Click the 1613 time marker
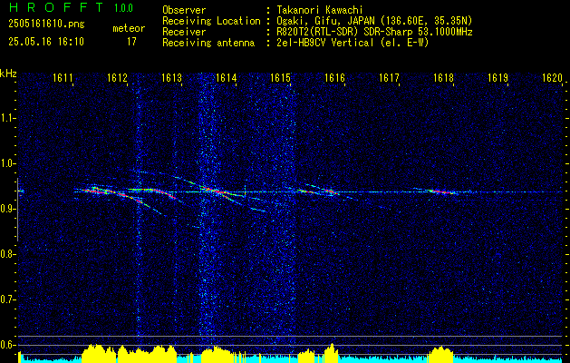The width and height of the screenshot is (570, 363). (x=172, y=77)
